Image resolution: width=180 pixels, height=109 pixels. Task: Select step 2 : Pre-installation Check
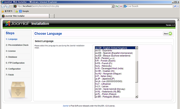pos(17,45)
